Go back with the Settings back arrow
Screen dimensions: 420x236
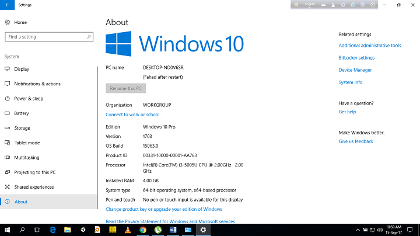[x=7, y=5]
